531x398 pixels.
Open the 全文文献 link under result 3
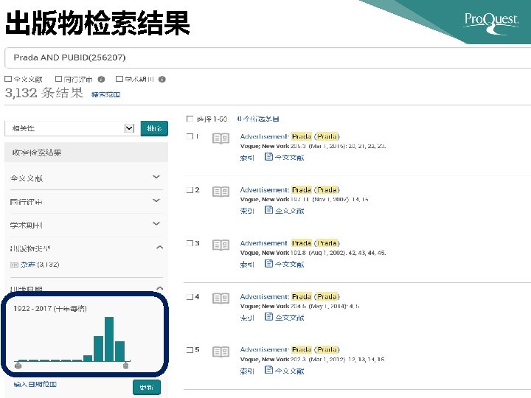(290, 265)
